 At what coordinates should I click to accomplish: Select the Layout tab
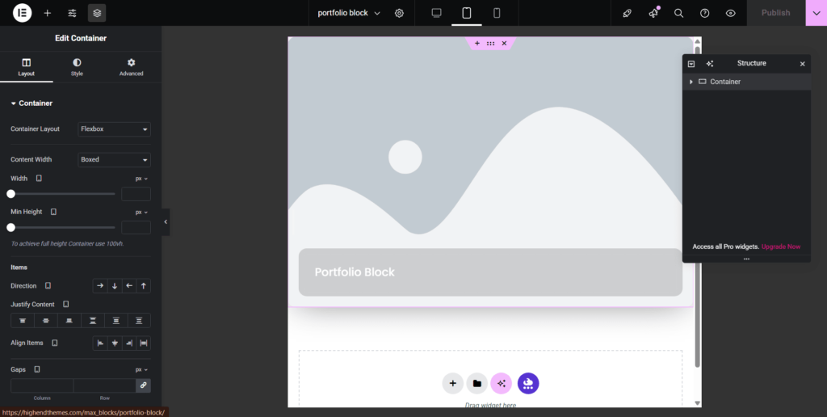[x=27, y=68]
